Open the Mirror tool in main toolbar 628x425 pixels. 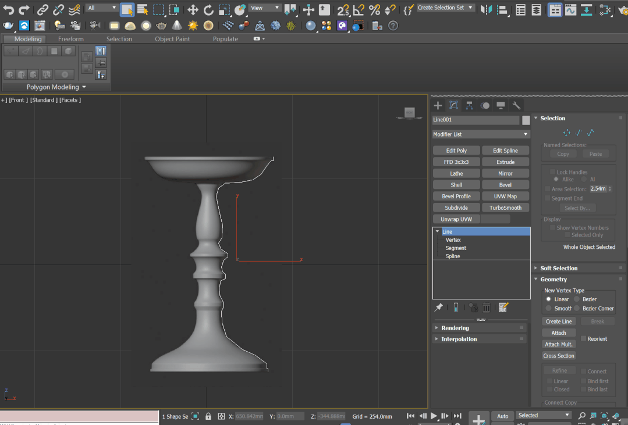[x=486, y=10]
